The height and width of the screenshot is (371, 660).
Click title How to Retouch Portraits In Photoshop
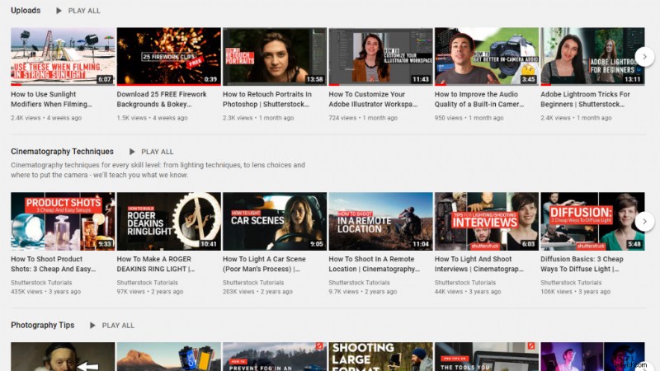[x=267, y=99]
